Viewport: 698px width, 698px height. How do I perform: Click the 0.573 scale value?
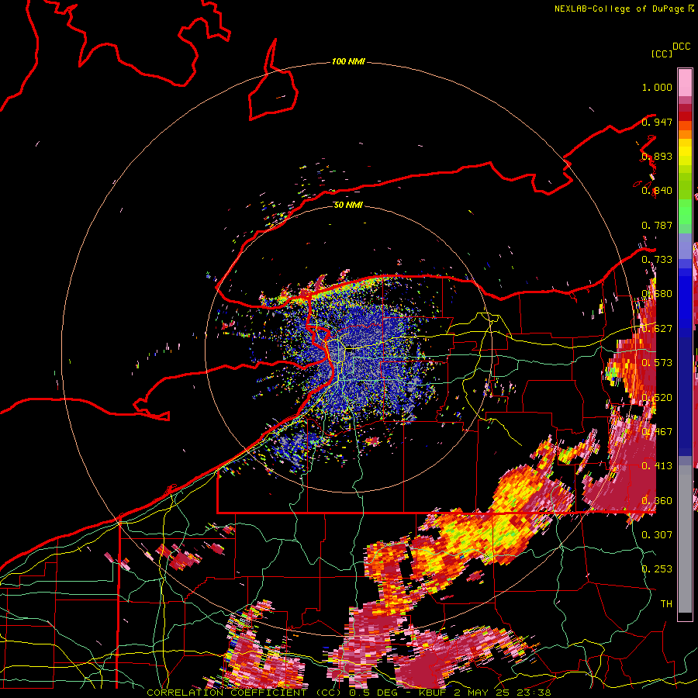point(657,363)
